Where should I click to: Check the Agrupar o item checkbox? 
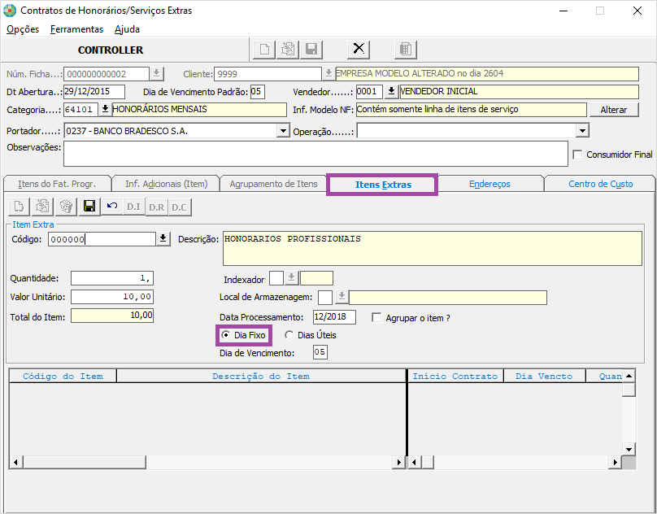pos(376,318)
